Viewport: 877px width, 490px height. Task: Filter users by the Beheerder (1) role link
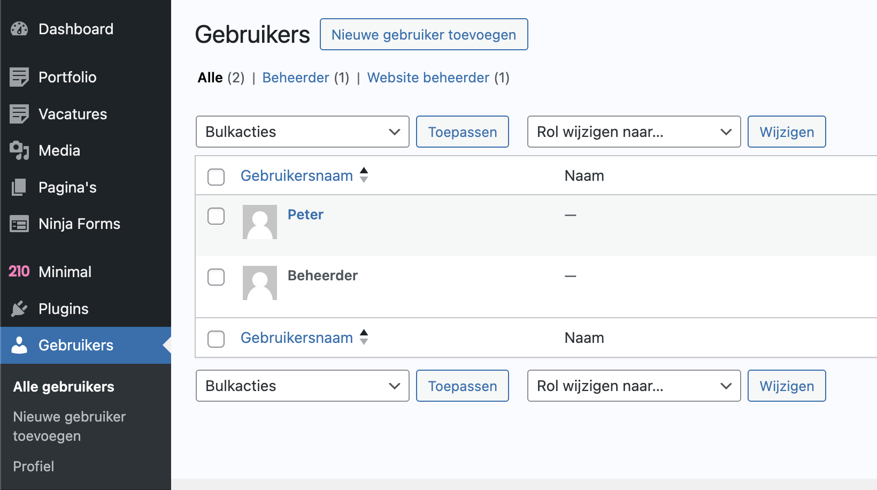(x=305, y=78)
